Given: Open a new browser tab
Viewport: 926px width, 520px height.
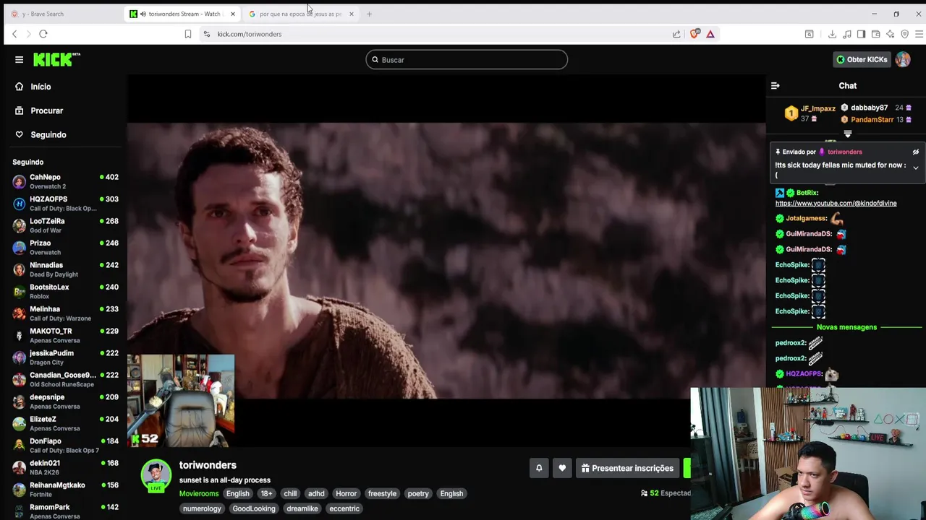Looking at the screenshot, I should coord(369,14).
